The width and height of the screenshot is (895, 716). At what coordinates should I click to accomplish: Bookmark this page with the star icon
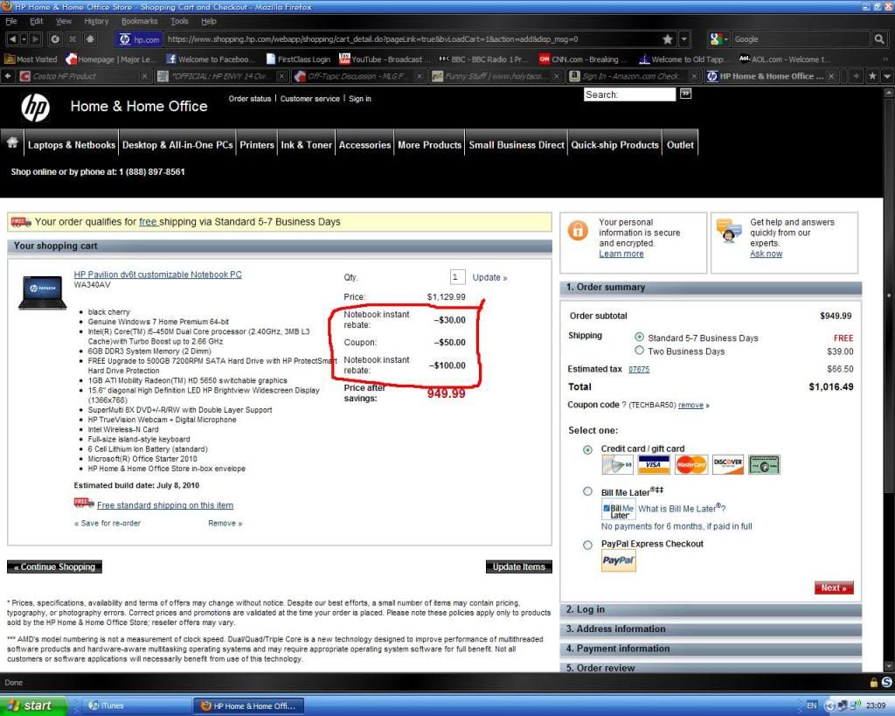[667, 38]
